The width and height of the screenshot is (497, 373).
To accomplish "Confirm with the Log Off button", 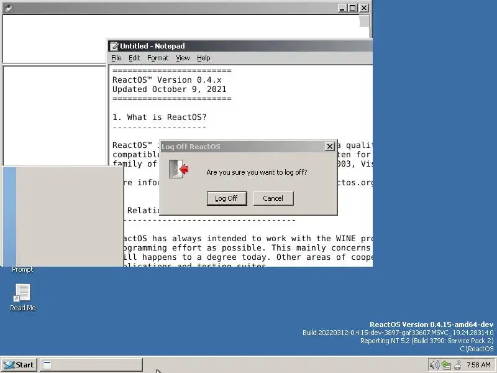I will click(x=227, y=198).
